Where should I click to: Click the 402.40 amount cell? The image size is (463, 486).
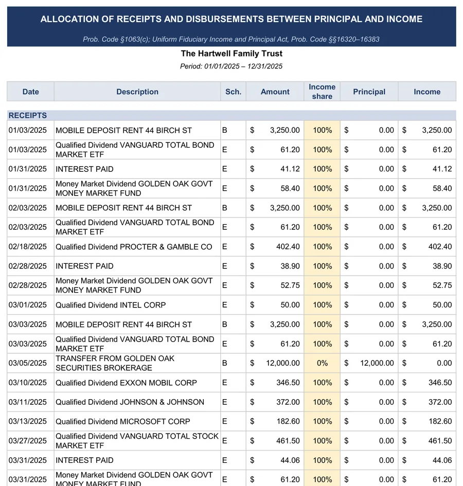tap(275, 247)
